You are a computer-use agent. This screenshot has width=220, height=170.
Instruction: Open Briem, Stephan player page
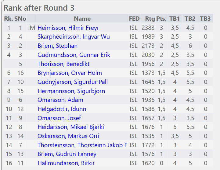point(57,46)
